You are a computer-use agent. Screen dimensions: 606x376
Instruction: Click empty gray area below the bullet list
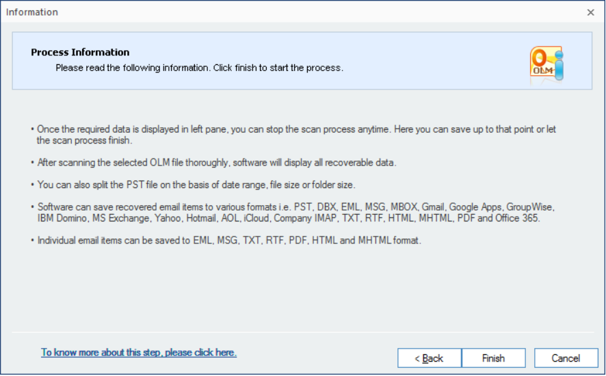click(302, 290)
